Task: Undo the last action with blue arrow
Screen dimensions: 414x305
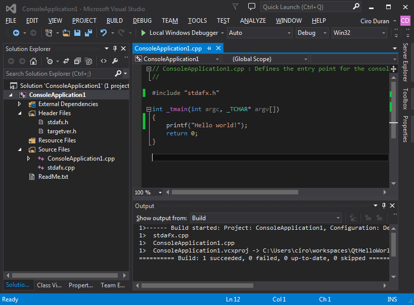Action: pyautogui.click(x=104, y=33)
